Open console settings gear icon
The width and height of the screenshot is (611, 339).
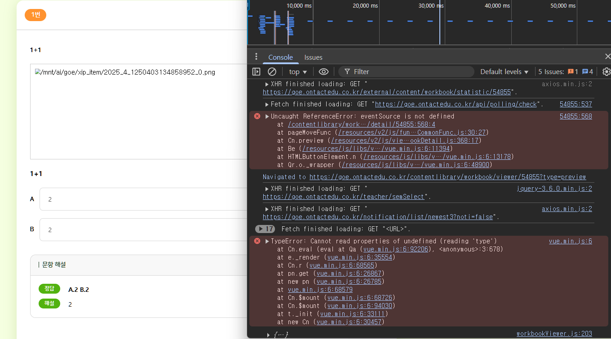point(606,72)
